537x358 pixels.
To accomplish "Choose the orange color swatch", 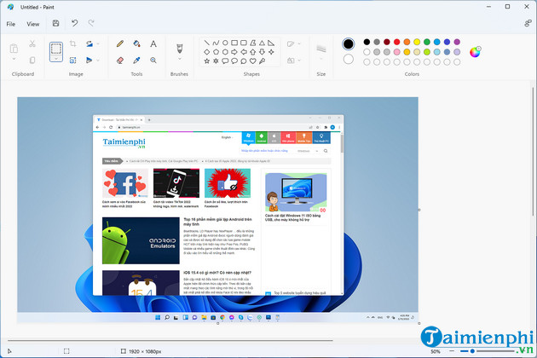I will pyautogui.click(x=407, y=42).
